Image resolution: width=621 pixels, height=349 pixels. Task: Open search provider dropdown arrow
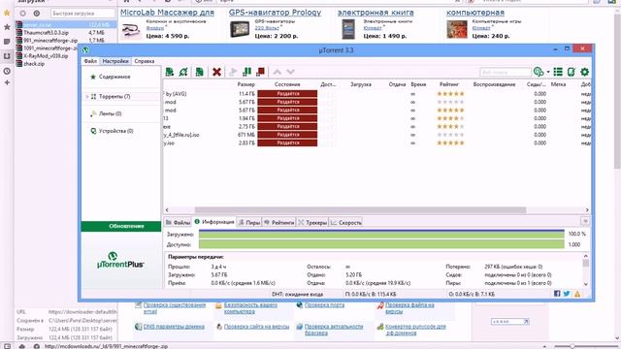coord(548,72)
